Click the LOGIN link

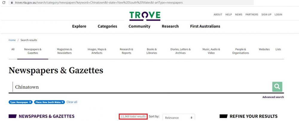tap(278, 15)
